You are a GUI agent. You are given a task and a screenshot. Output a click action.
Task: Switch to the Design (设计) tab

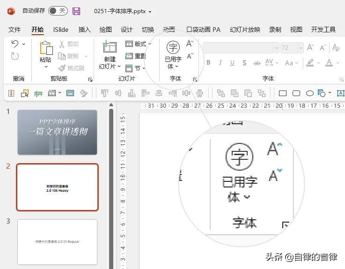tap(127, 30)
